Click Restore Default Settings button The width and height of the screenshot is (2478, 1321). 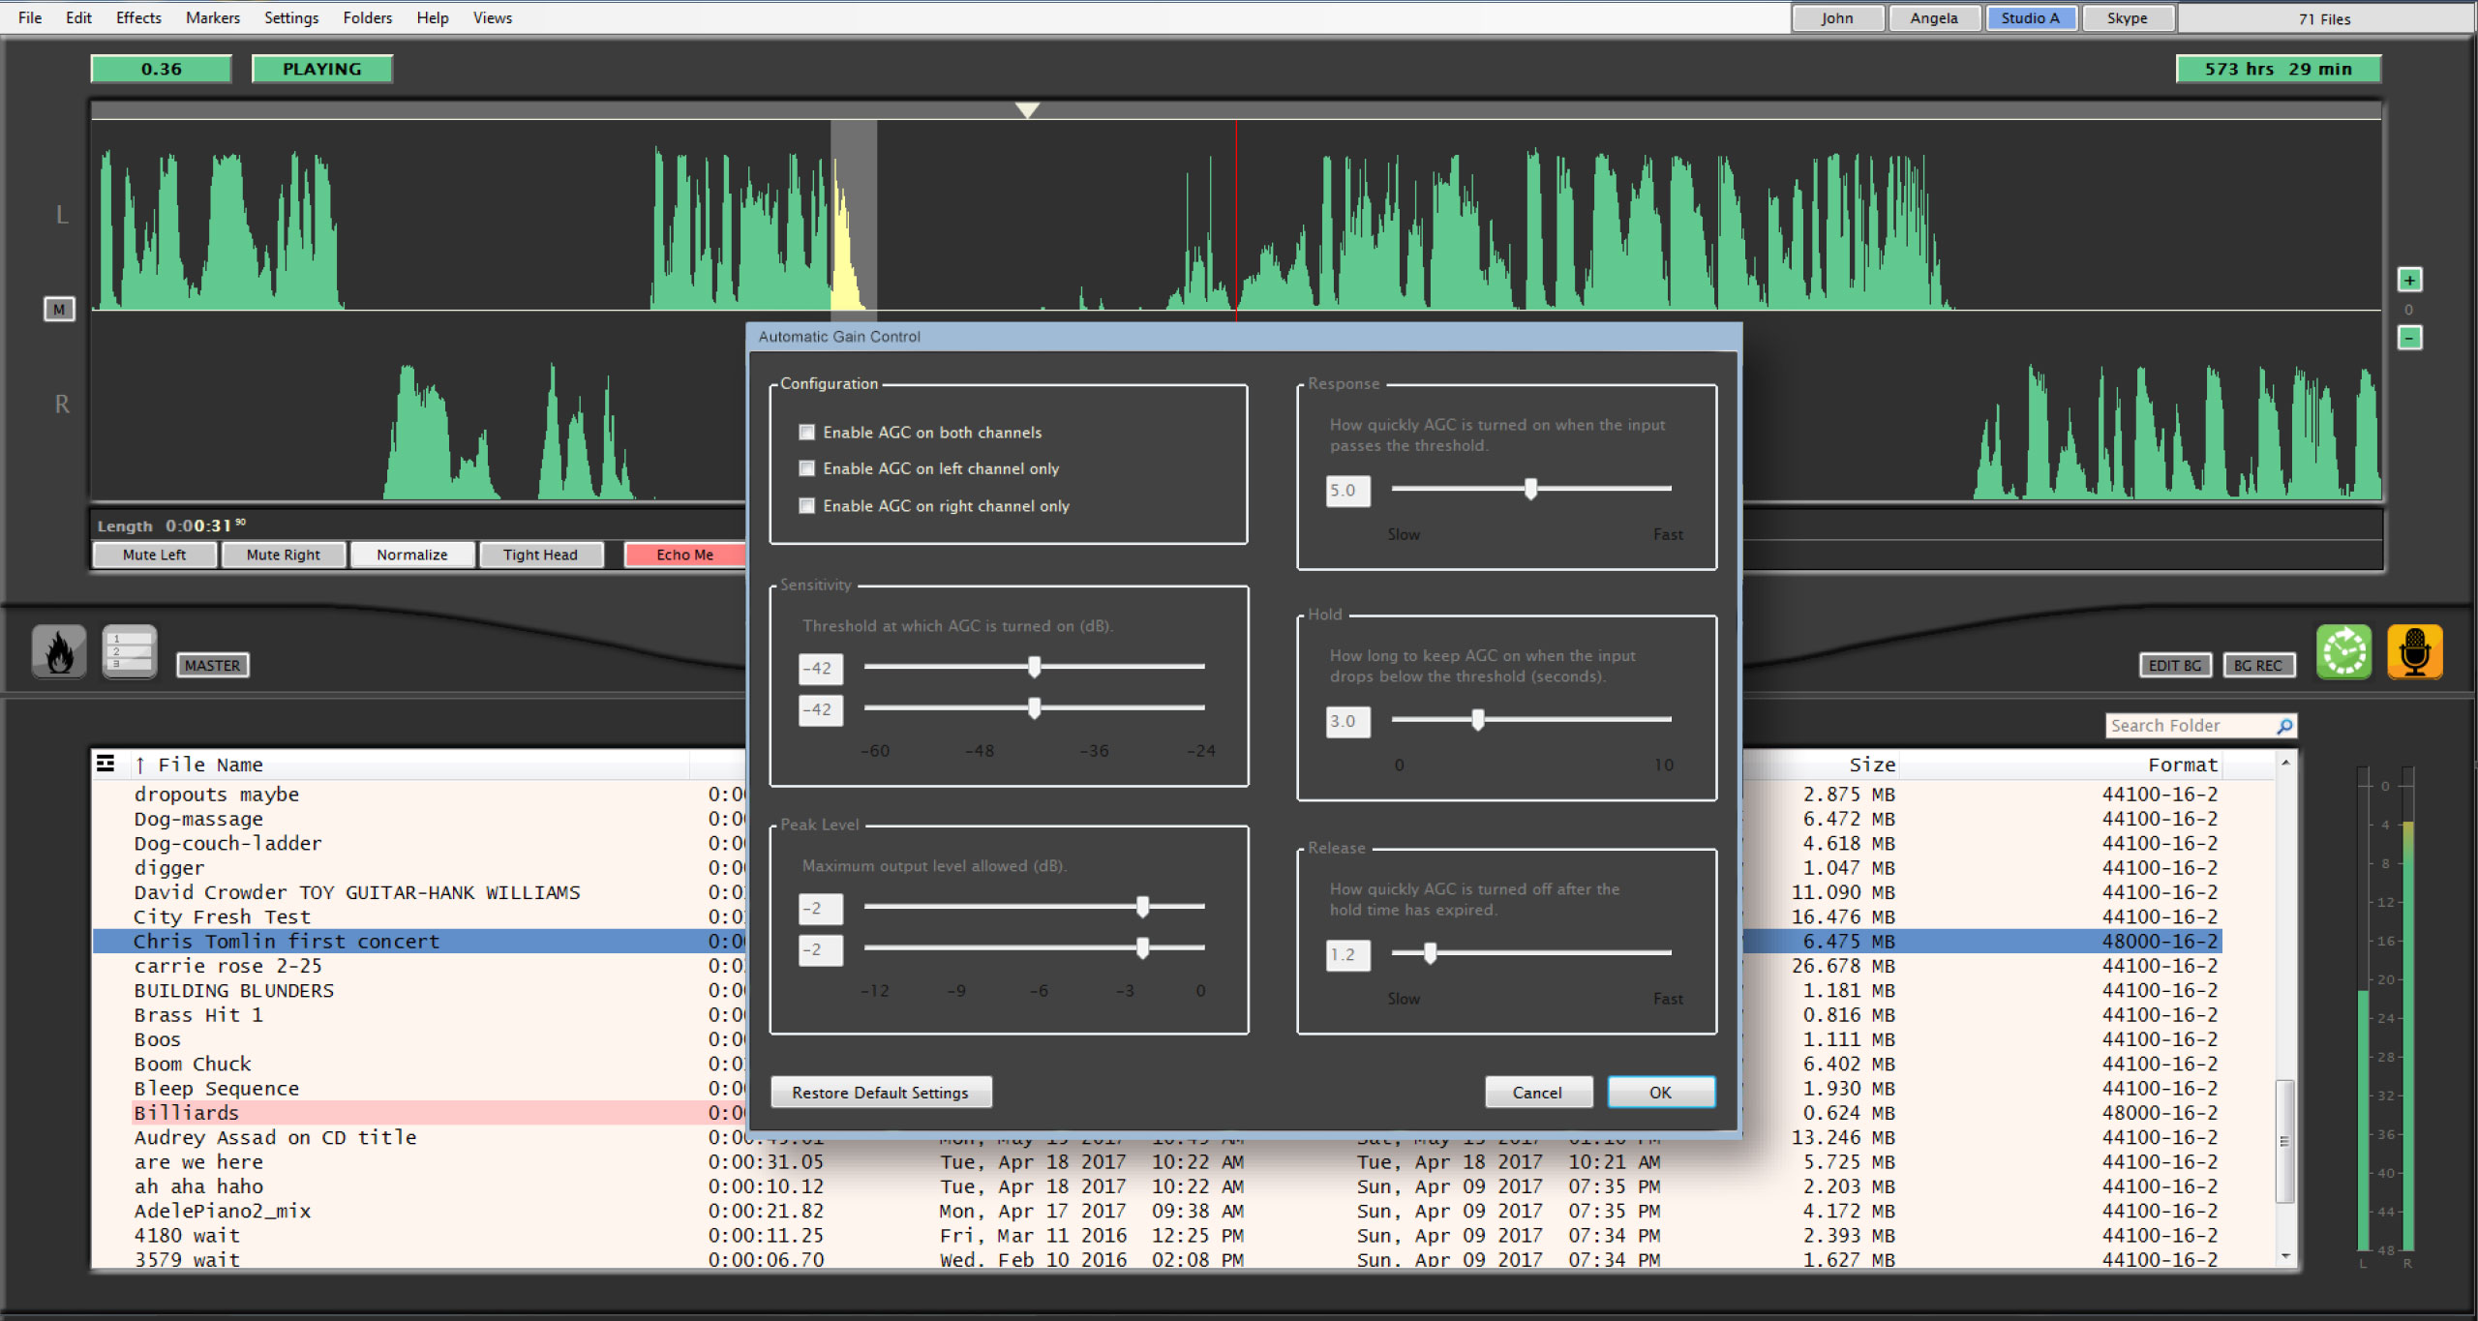(x=880, y=1093)
